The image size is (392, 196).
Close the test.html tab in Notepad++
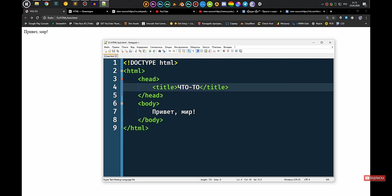point(116,56)
